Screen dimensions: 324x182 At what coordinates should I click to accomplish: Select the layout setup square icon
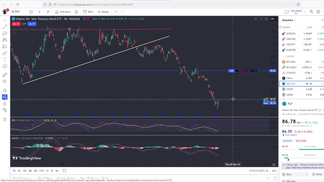287,12
